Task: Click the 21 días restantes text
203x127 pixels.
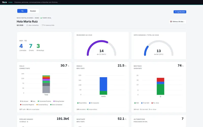Action: pyautogui.click(x=32, y=25)
